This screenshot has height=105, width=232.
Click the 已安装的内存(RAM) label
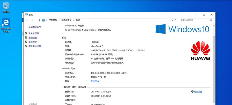coord(75,55)
